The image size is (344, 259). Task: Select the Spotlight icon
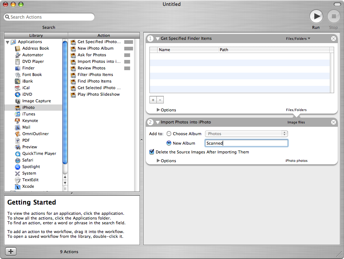click(18, 167)
